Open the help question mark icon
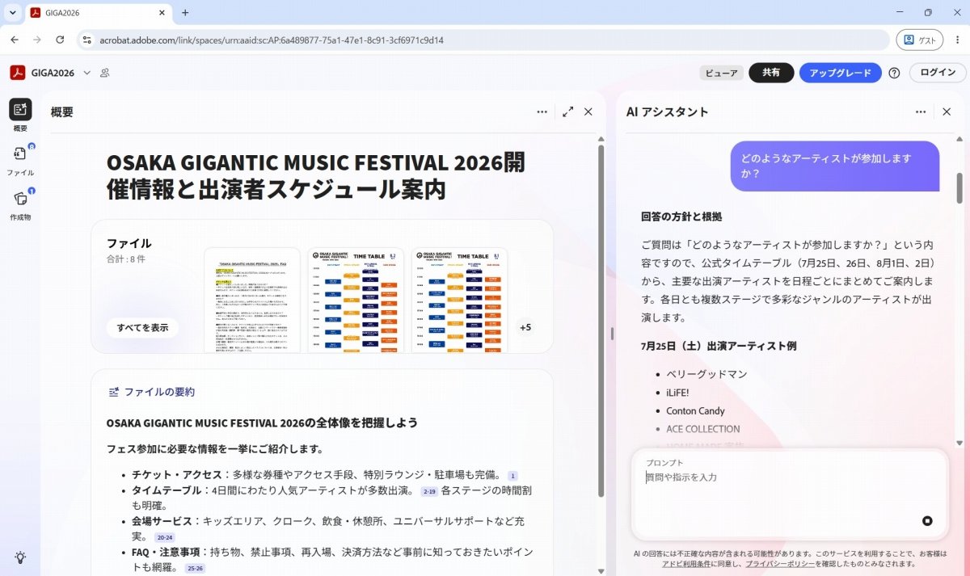Image resolution: width=970 pixels, height=576 pixels. pos(894,73)
